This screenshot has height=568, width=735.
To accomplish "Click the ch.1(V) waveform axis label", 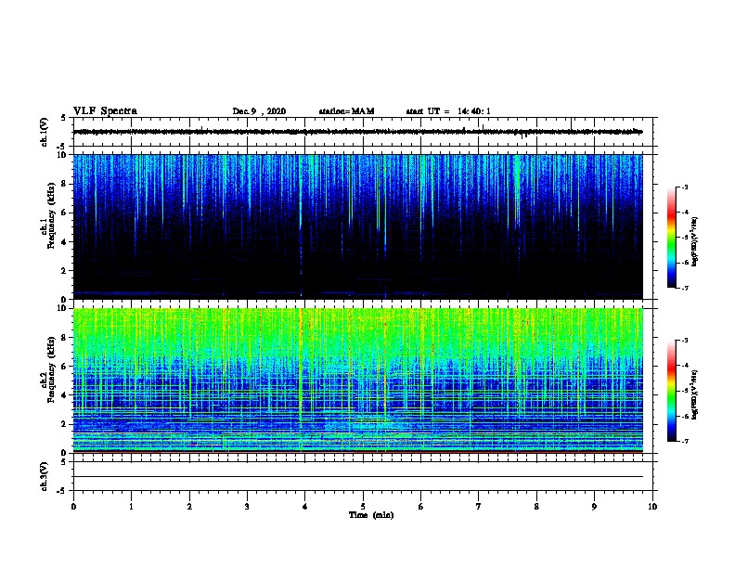I will click(x=45, y=132).
